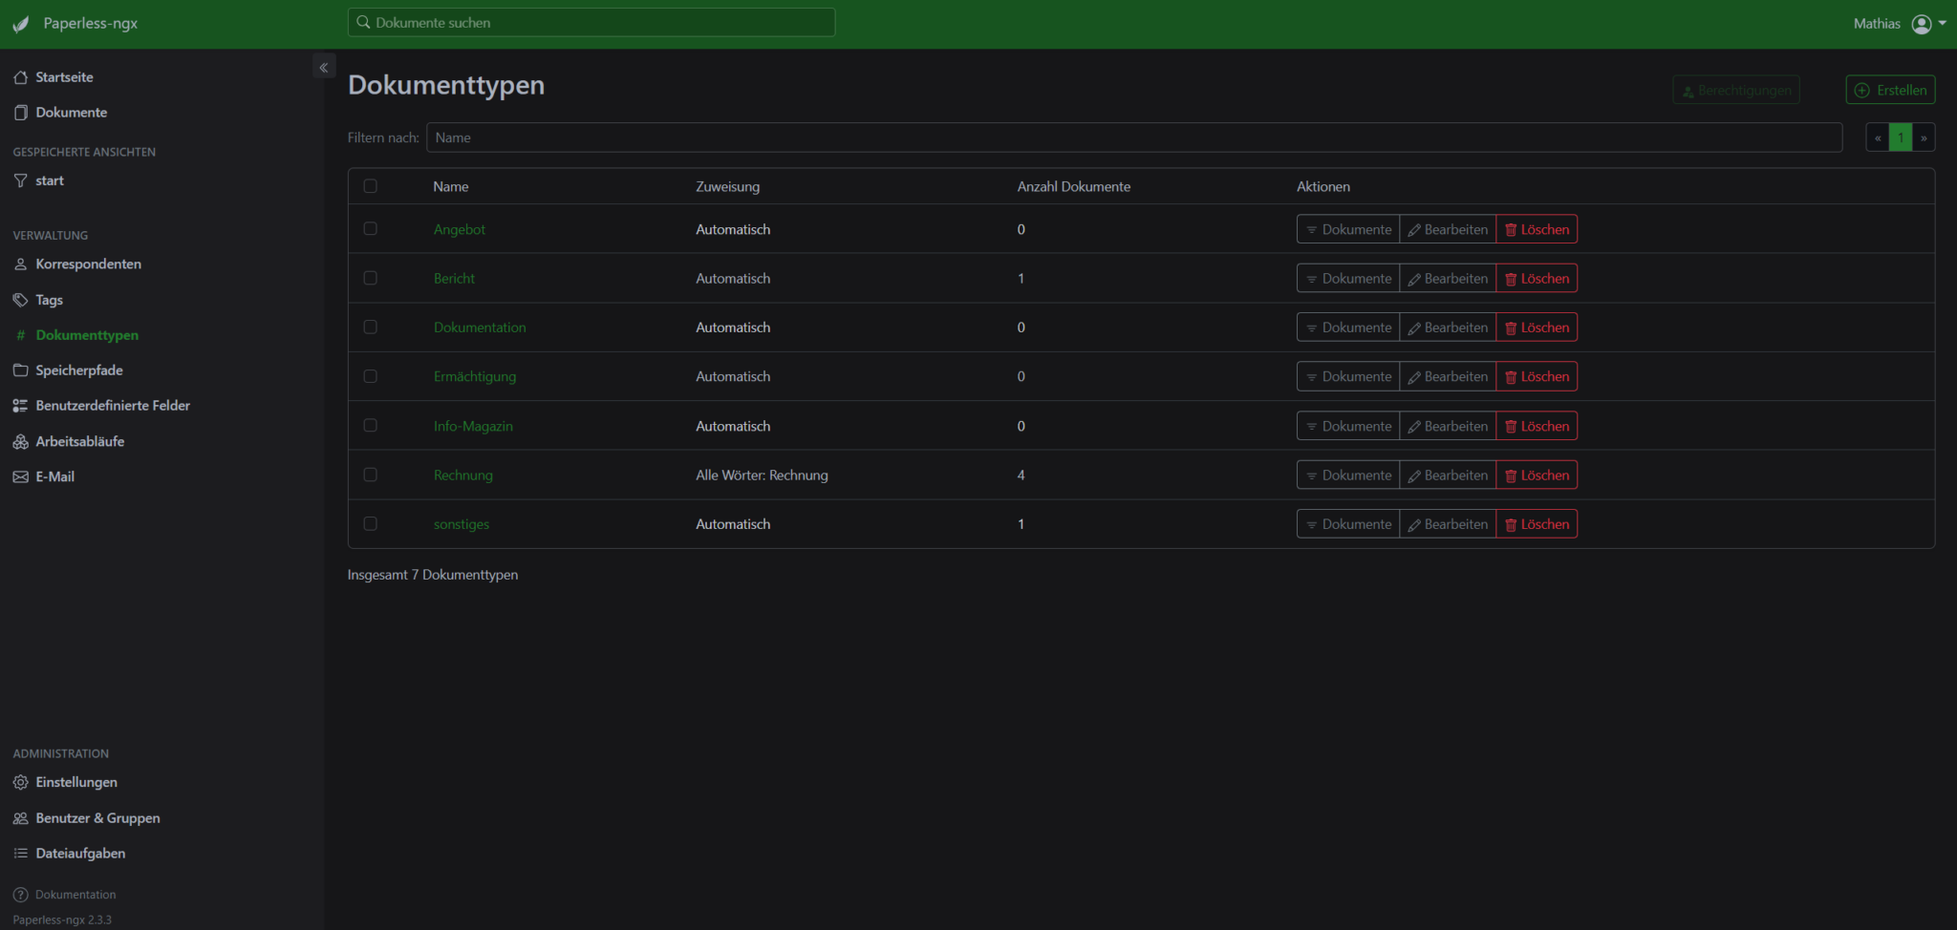Toggle the select-all checkbox in table header

[371, 186]
